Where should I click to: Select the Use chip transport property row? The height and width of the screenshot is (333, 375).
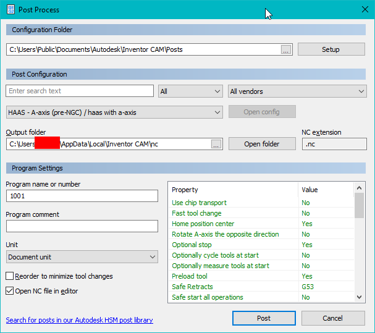pos(261,203)
